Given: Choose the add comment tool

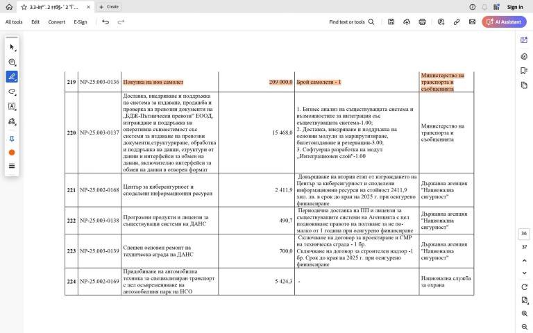Looking at the screenshot, I should tap(12, 62).
